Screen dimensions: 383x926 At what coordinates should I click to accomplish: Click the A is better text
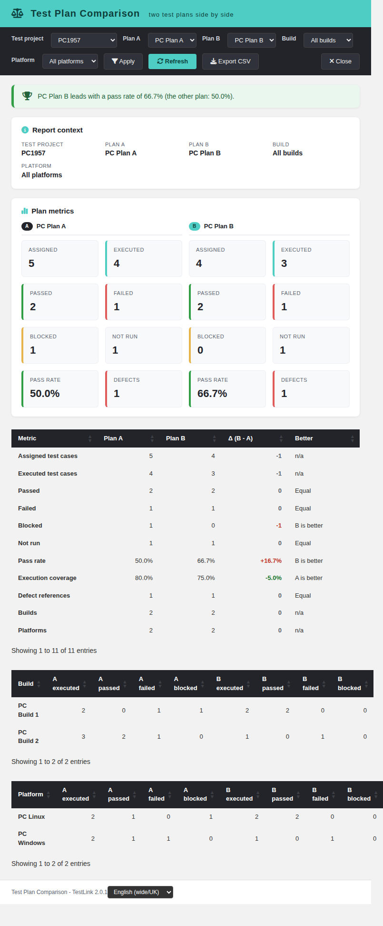[309, 578]
